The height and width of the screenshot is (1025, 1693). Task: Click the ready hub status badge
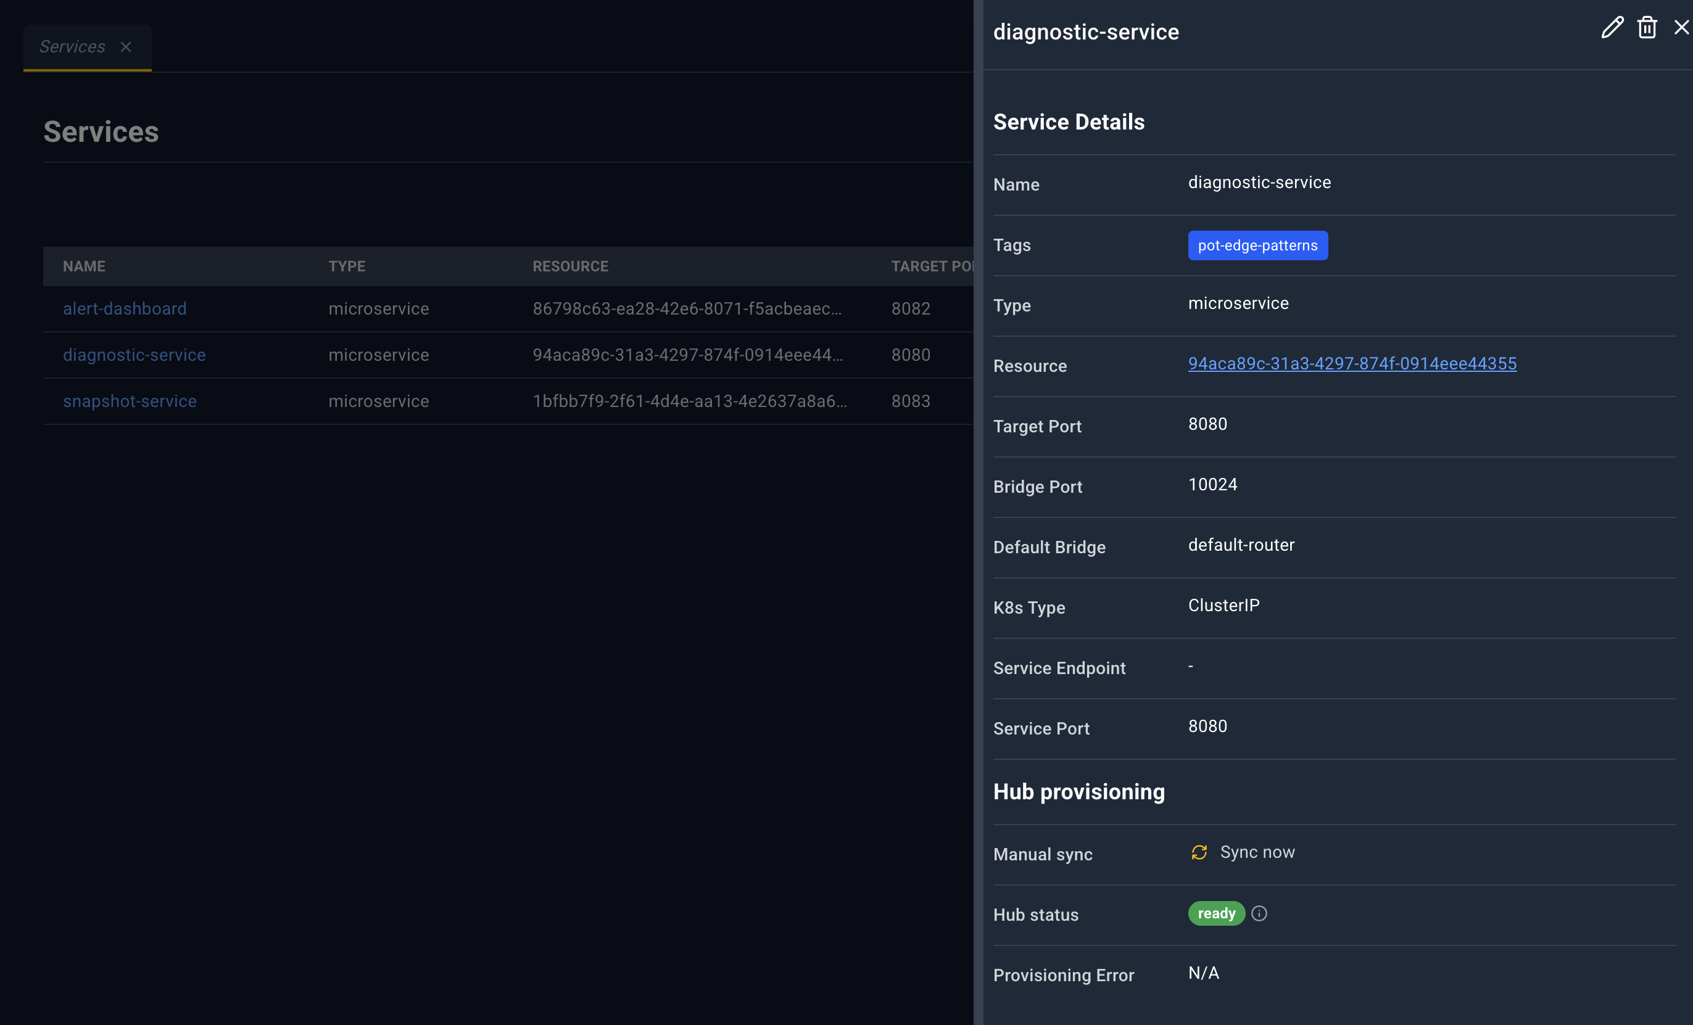(1216, 913)
